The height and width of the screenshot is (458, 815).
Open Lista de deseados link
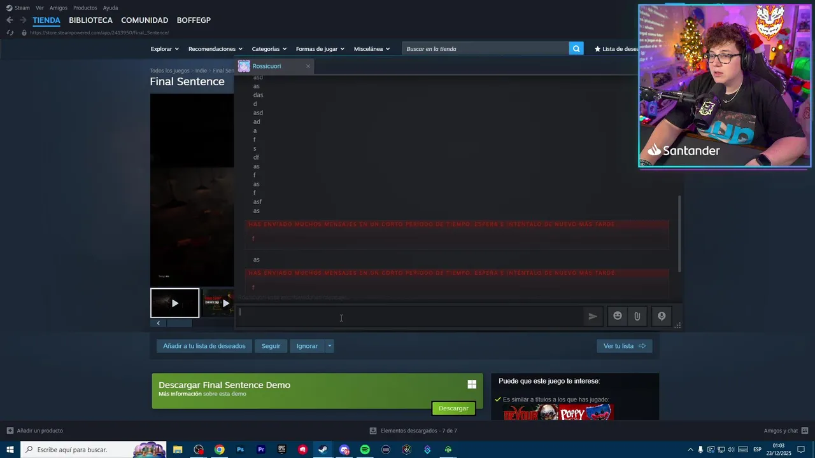coord(616,49)
